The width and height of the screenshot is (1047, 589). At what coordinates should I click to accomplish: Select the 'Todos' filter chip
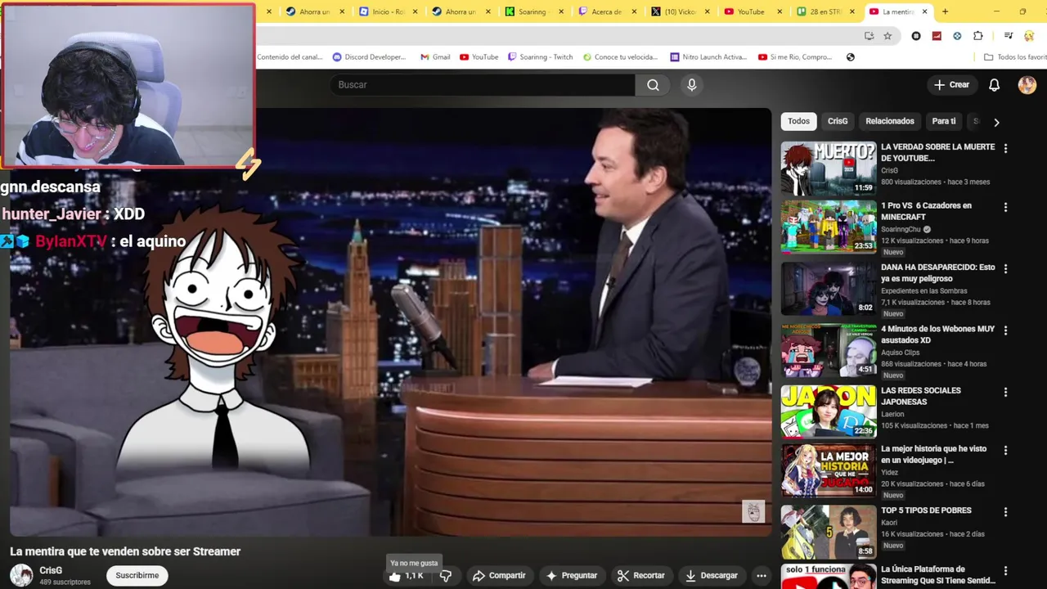coord(798,121)
